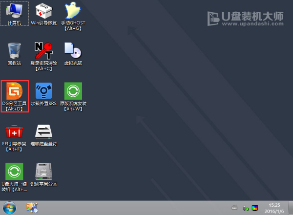The image size is (293, 215).
Task: Launch DG分区工具 partition tool
Action: (x=14, y=96)
